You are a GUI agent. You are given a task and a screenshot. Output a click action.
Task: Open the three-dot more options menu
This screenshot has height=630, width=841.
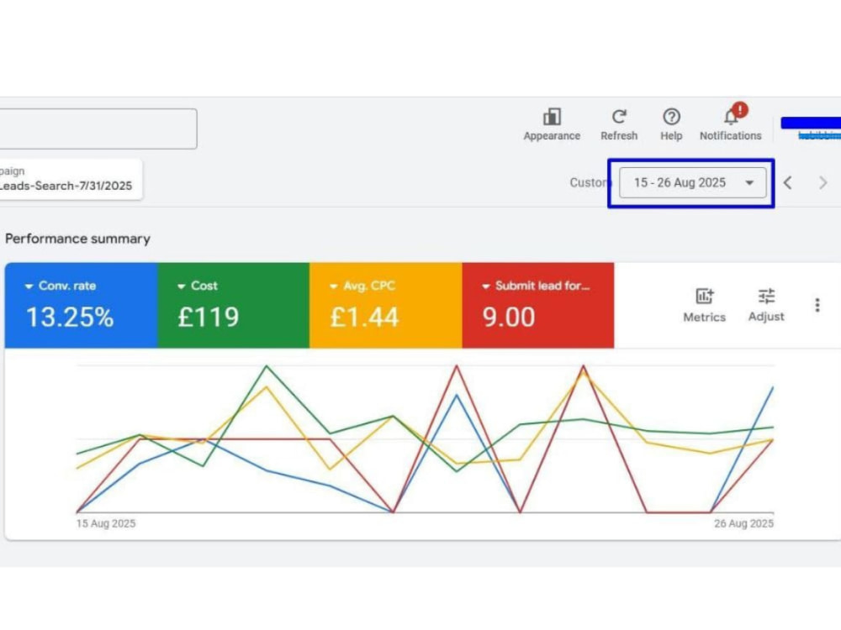817,305
